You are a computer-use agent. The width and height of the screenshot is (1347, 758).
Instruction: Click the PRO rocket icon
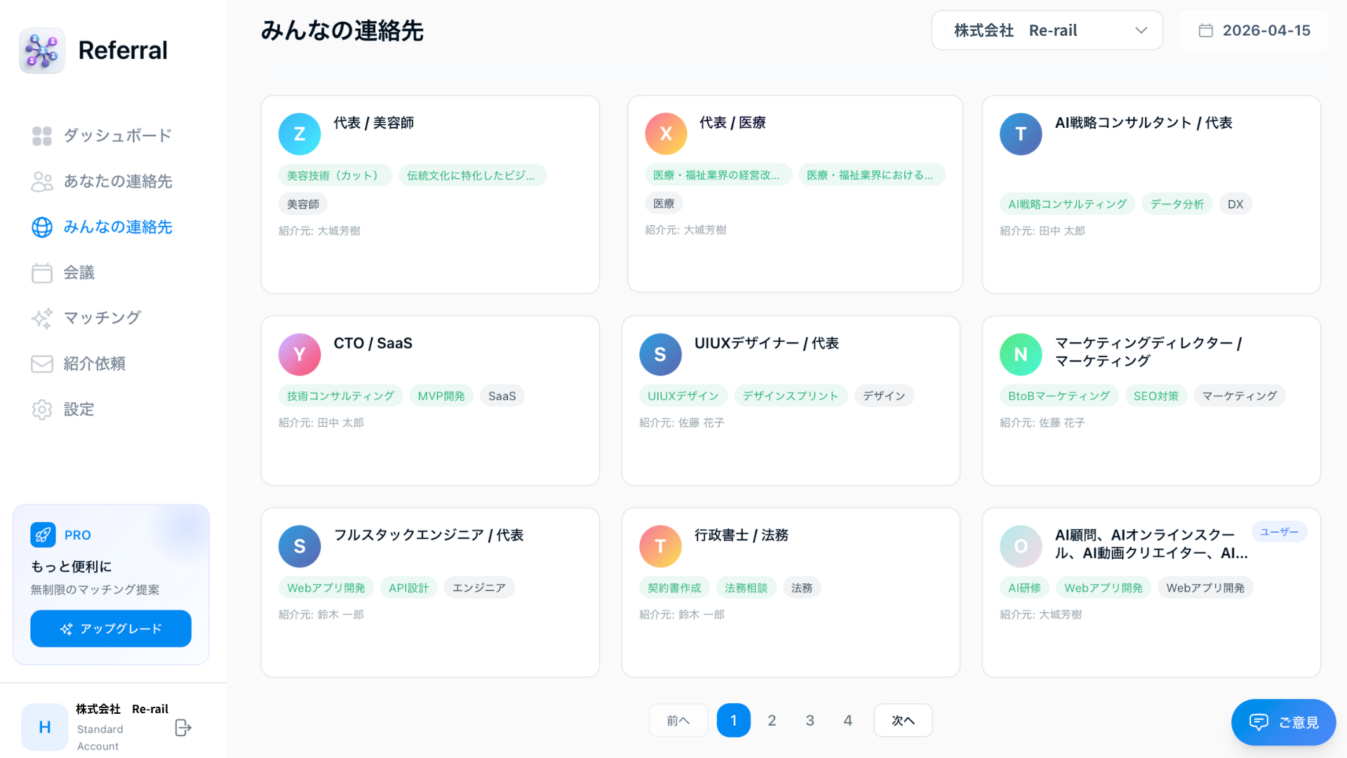tap(43, 535)
